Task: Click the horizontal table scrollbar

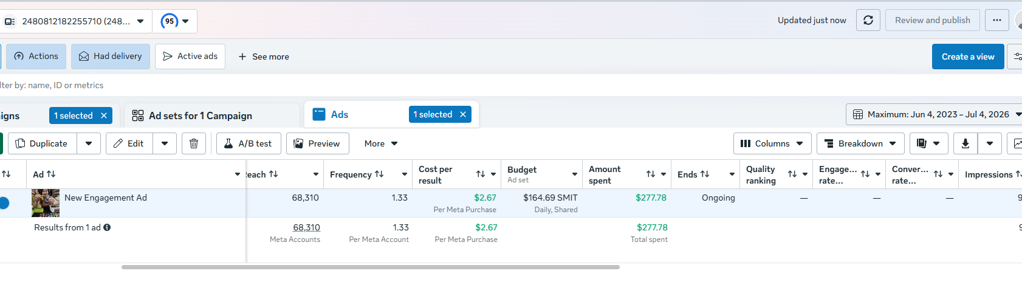Action: coord(371,267)
